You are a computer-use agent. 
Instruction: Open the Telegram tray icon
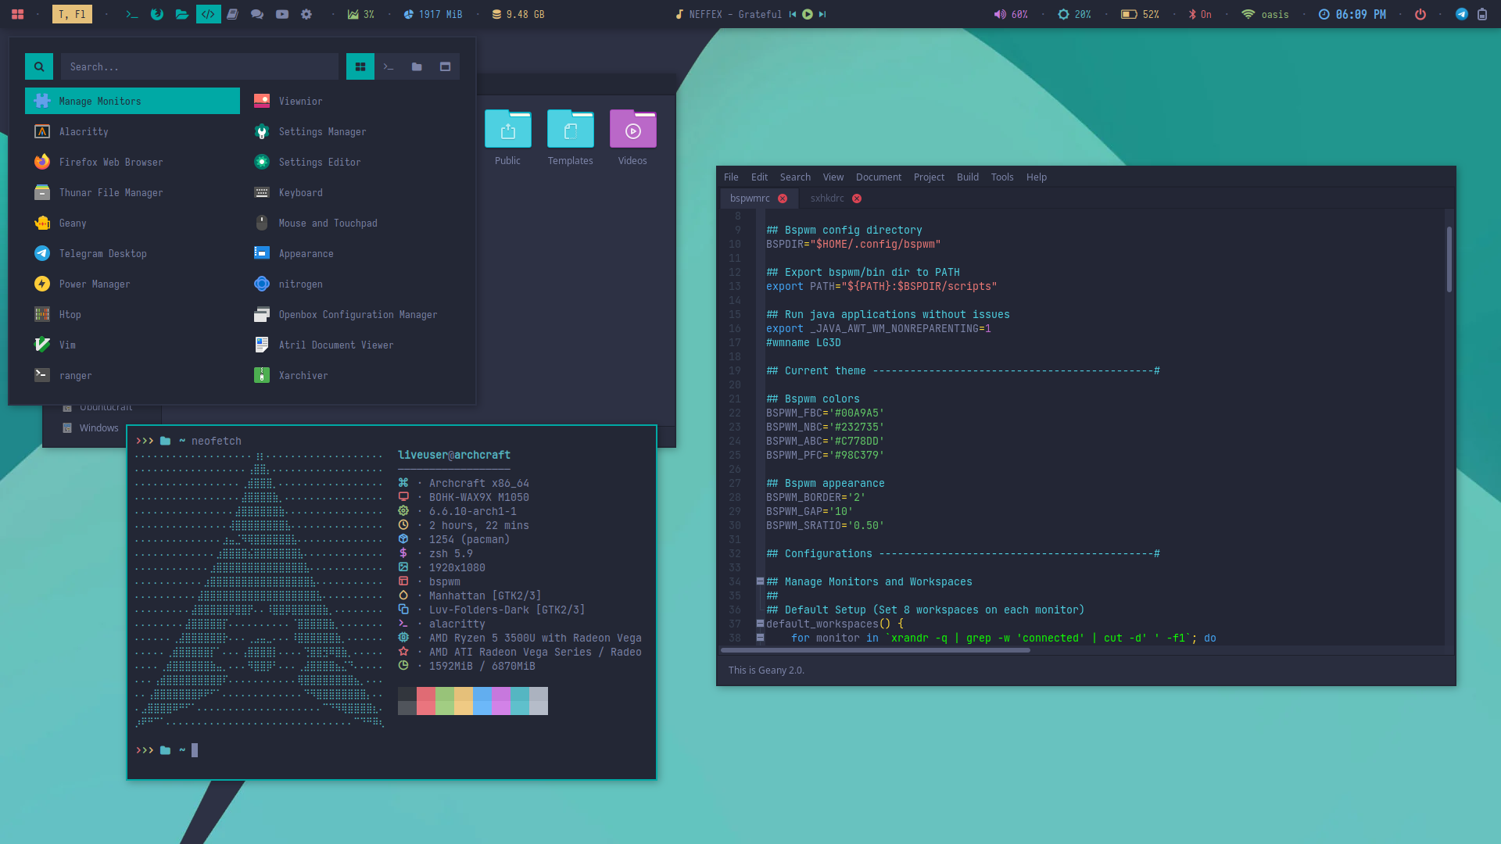(x=1461, y=14)
